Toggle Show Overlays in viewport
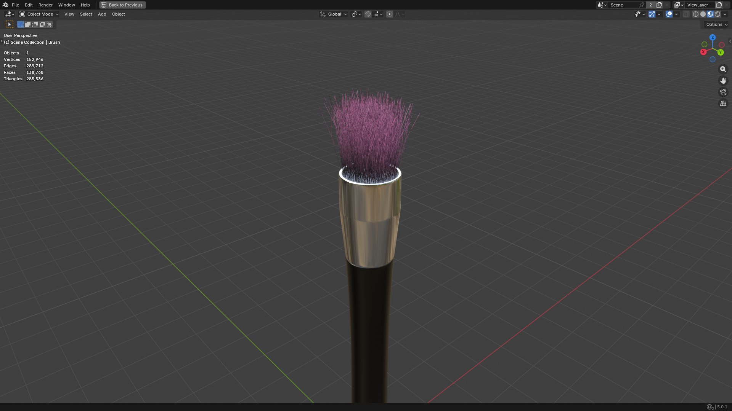This screenshot has width=732, height=411. [x=669, y=14]
